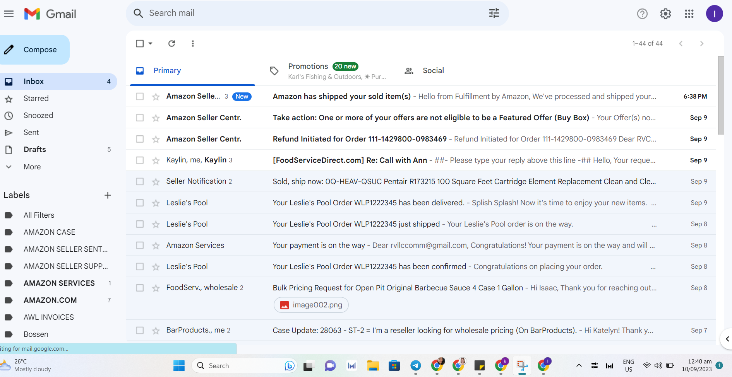
Task: Check the Leslie's Pool just shipped email
Action: [x=140, y=224]
